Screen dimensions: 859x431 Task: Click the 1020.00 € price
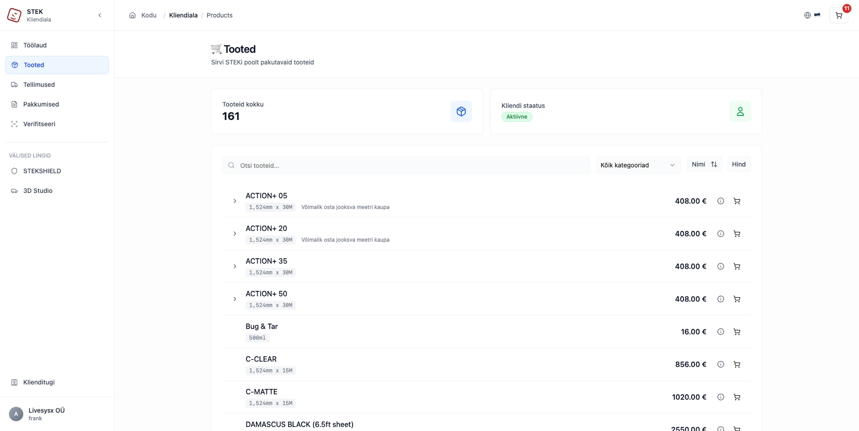tap(689, 397)
